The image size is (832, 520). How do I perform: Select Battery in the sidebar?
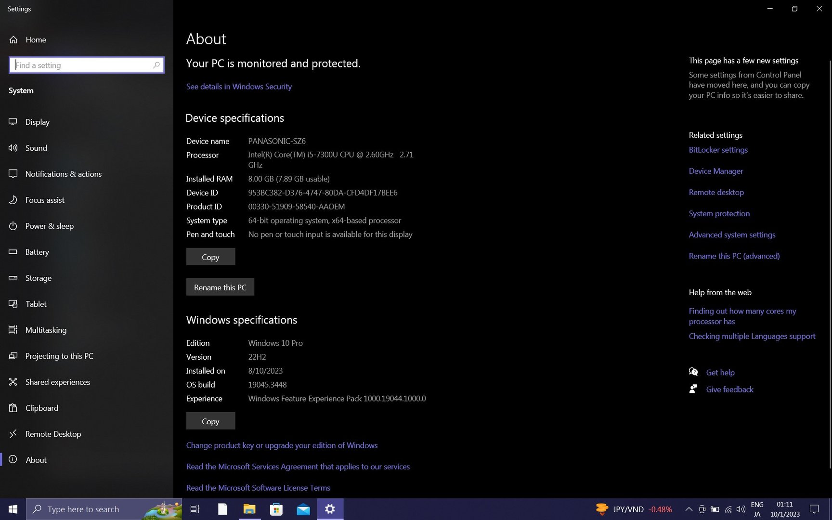tap(37, 252)
